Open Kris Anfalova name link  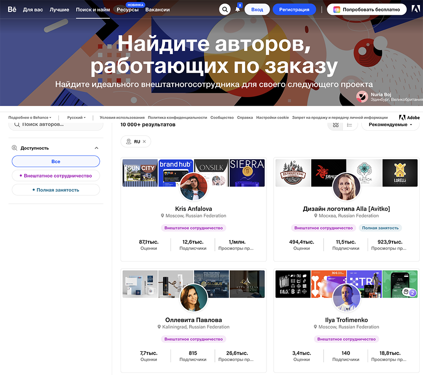[194, 209]
